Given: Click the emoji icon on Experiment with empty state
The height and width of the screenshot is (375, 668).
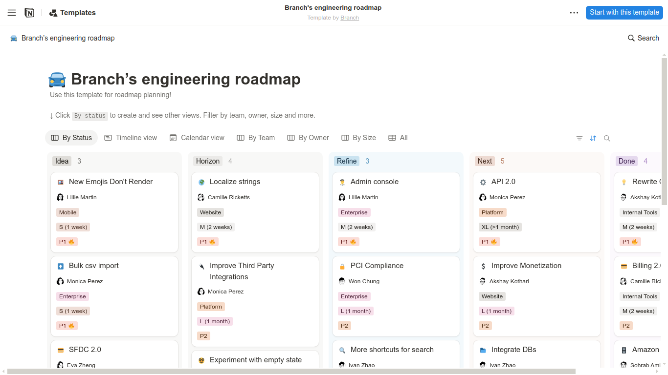Looking at the screenshot, I should (x=201, y=360).
